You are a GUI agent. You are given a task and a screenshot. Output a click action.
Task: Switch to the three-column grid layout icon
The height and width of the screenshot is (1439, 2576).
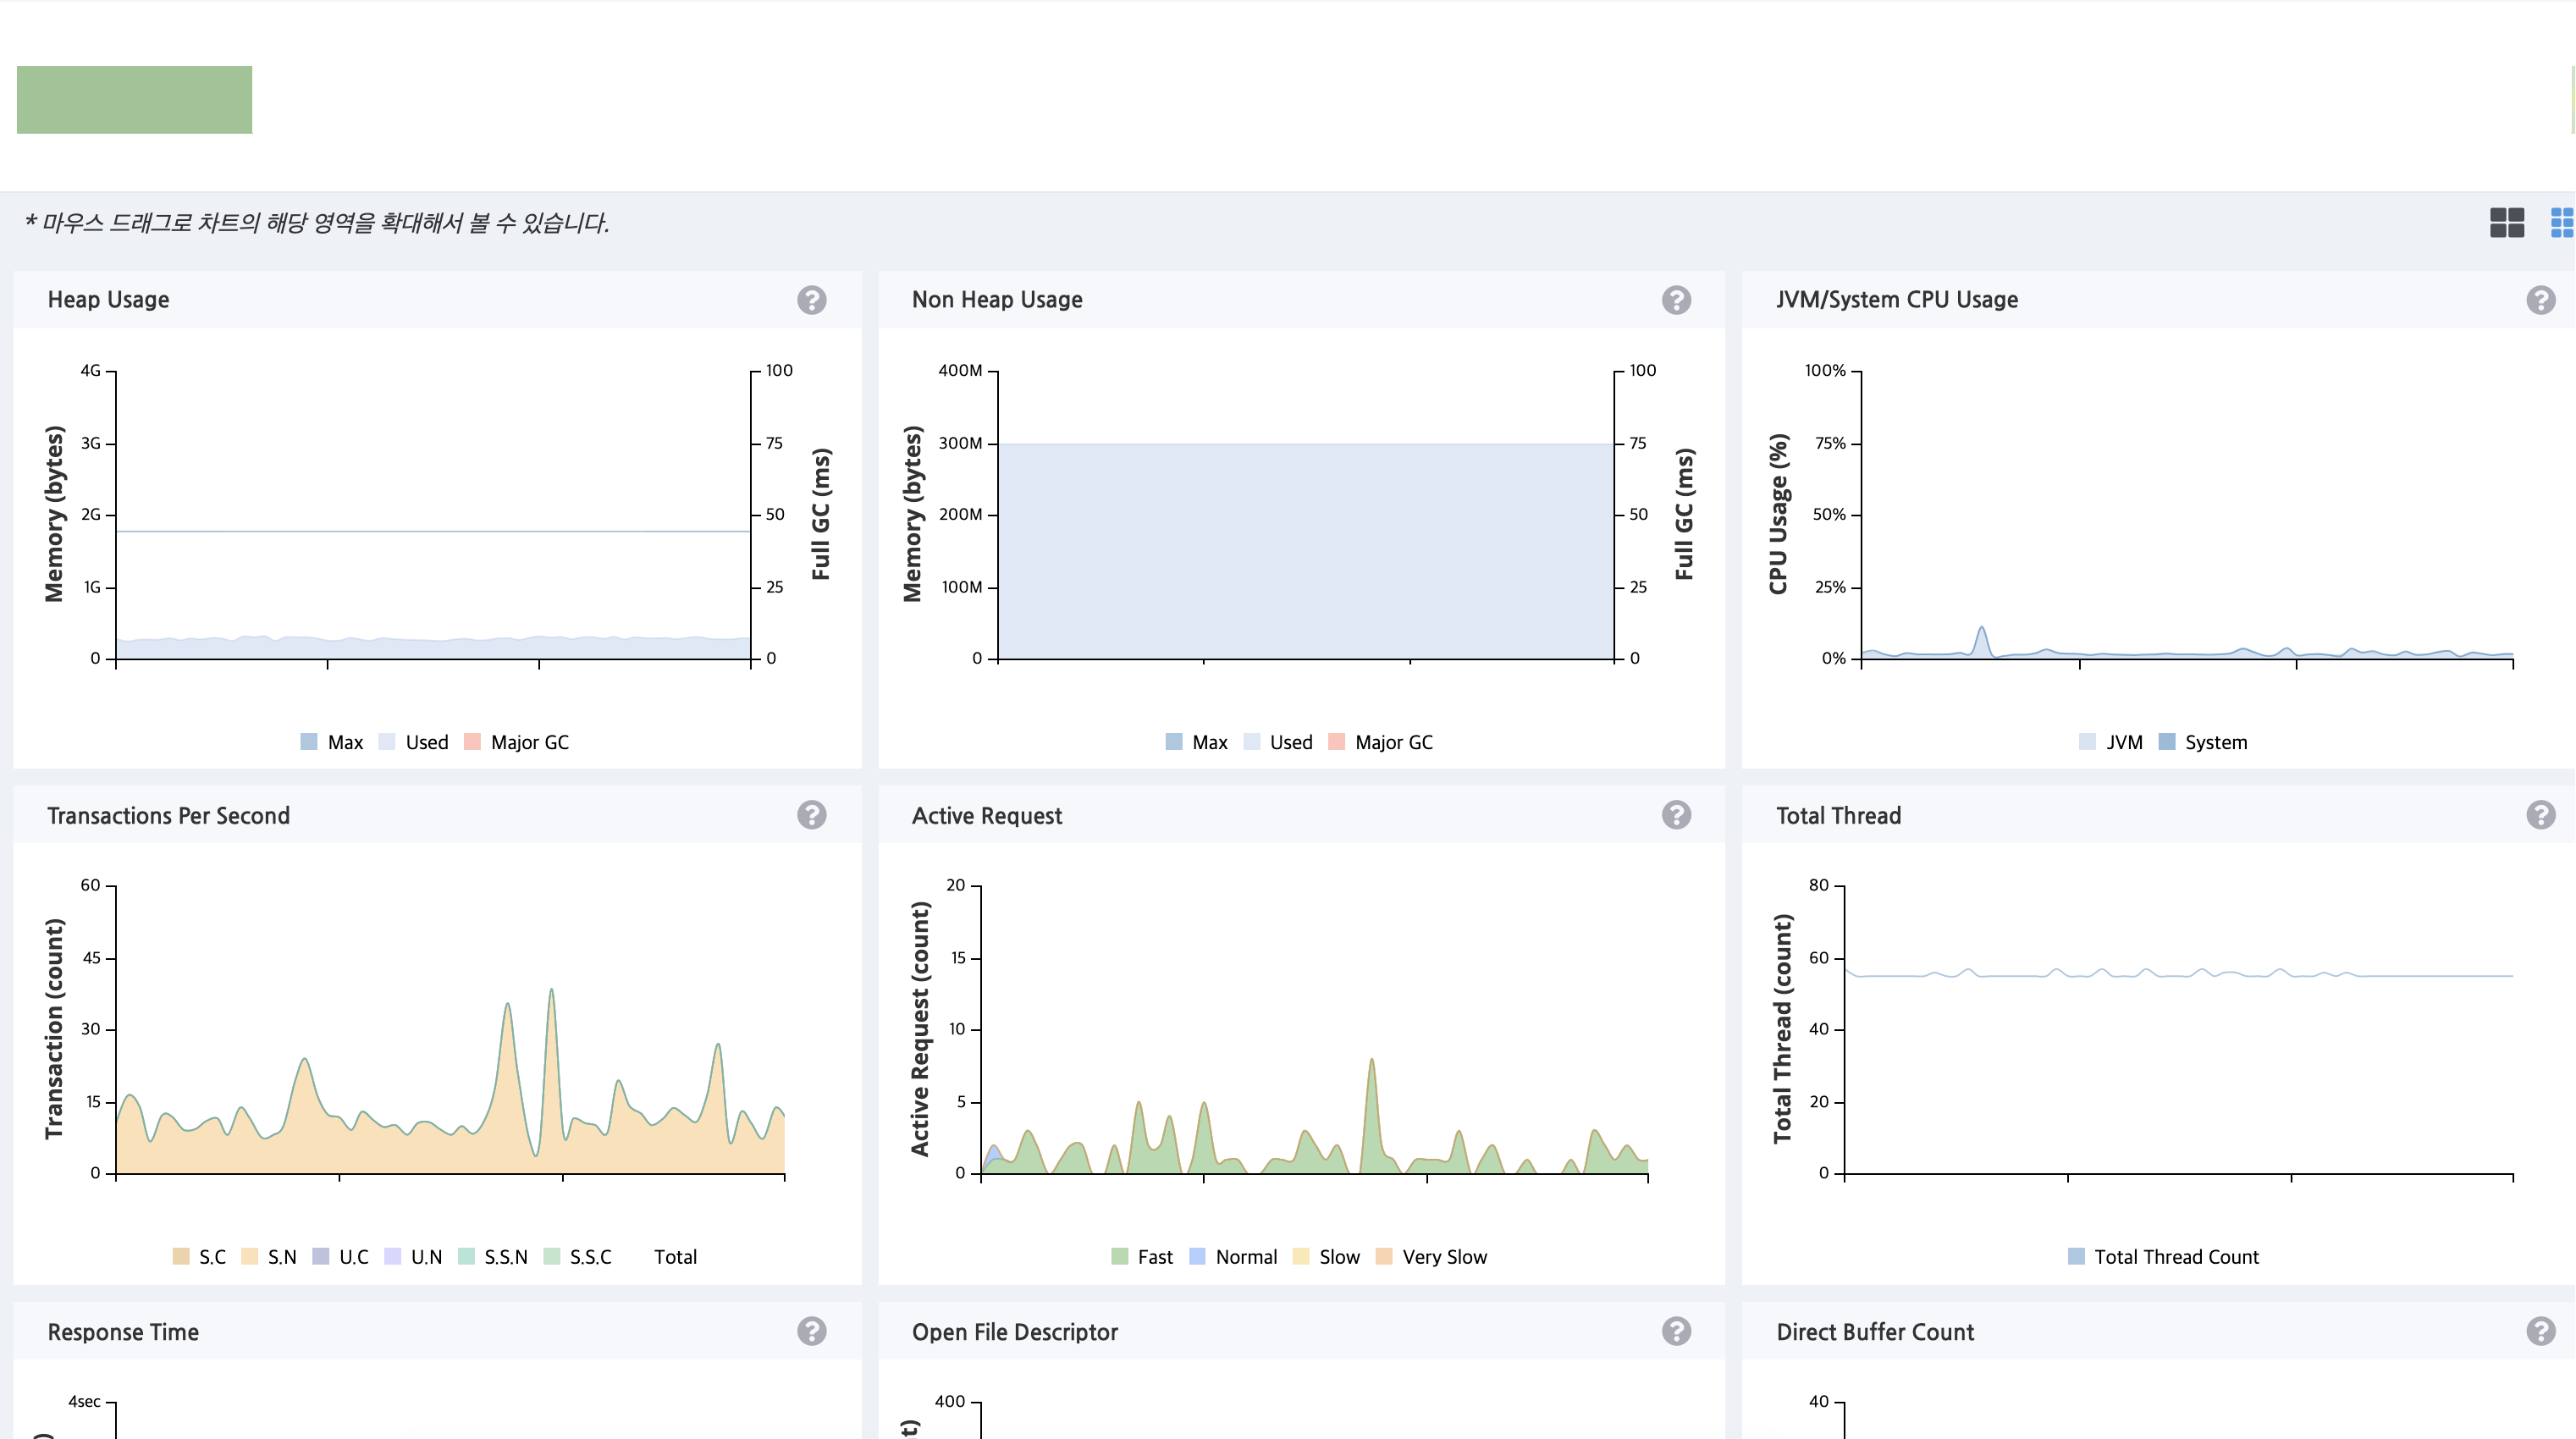tap(2562, 222)
